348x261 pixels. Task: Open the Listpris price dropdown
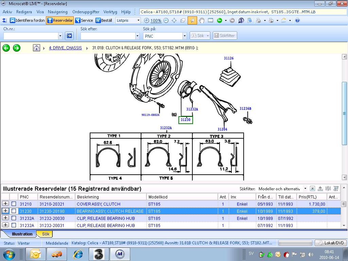(139, 20)
